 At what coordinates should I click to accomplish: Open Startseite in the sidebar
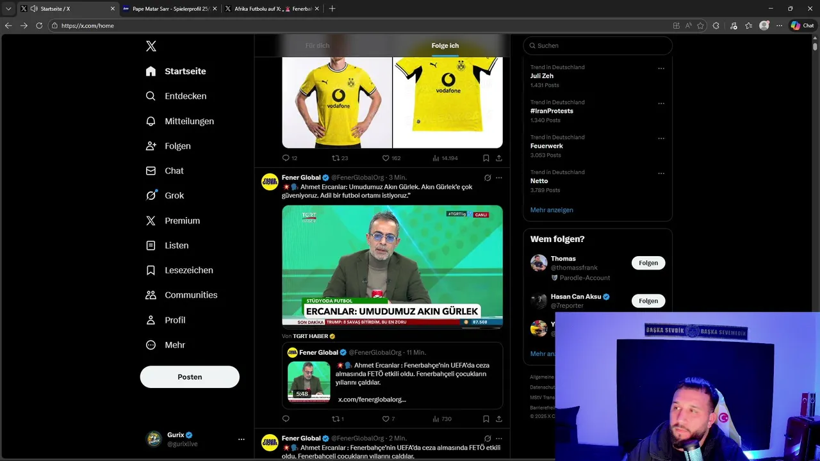click(176, 71)
